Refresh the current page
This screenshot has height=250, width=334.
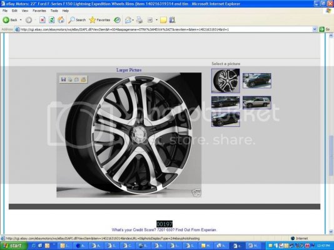(x=51, y=20)
